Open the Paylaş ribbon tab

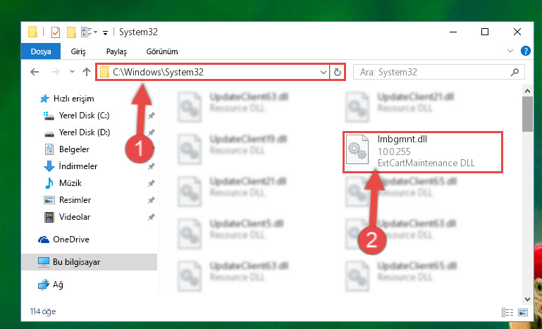116,51
